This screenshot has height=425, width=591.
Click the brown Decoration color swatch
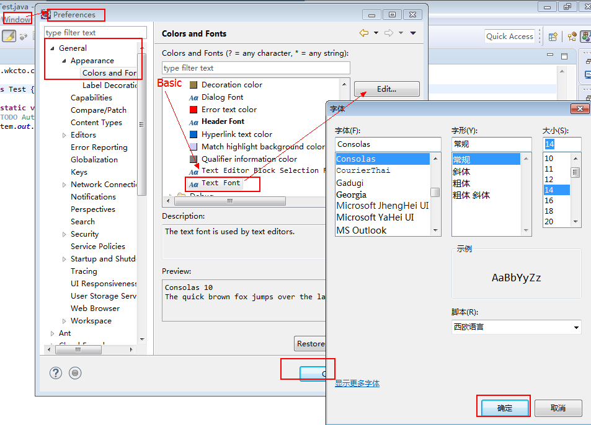click(193, 85)
